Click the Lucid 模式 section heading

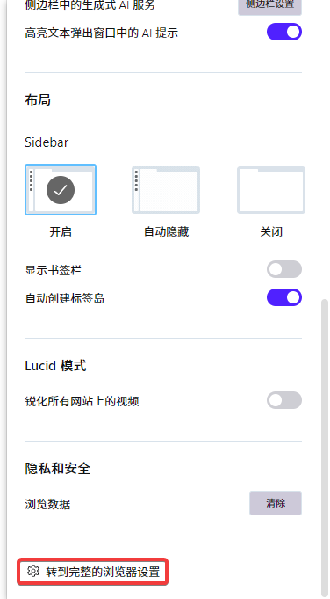click(x=55, y=366)
